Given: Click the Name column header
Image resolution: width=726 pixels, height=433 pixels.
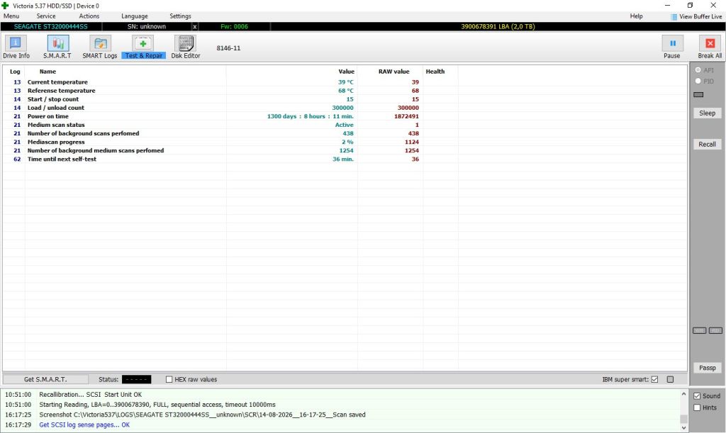Looking at the screenshot, I should coord(48,72).
